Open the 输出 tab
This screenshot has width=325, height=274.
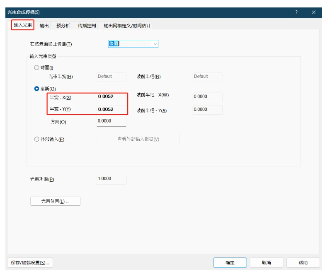pyautogui.click(x=44, y=26)
